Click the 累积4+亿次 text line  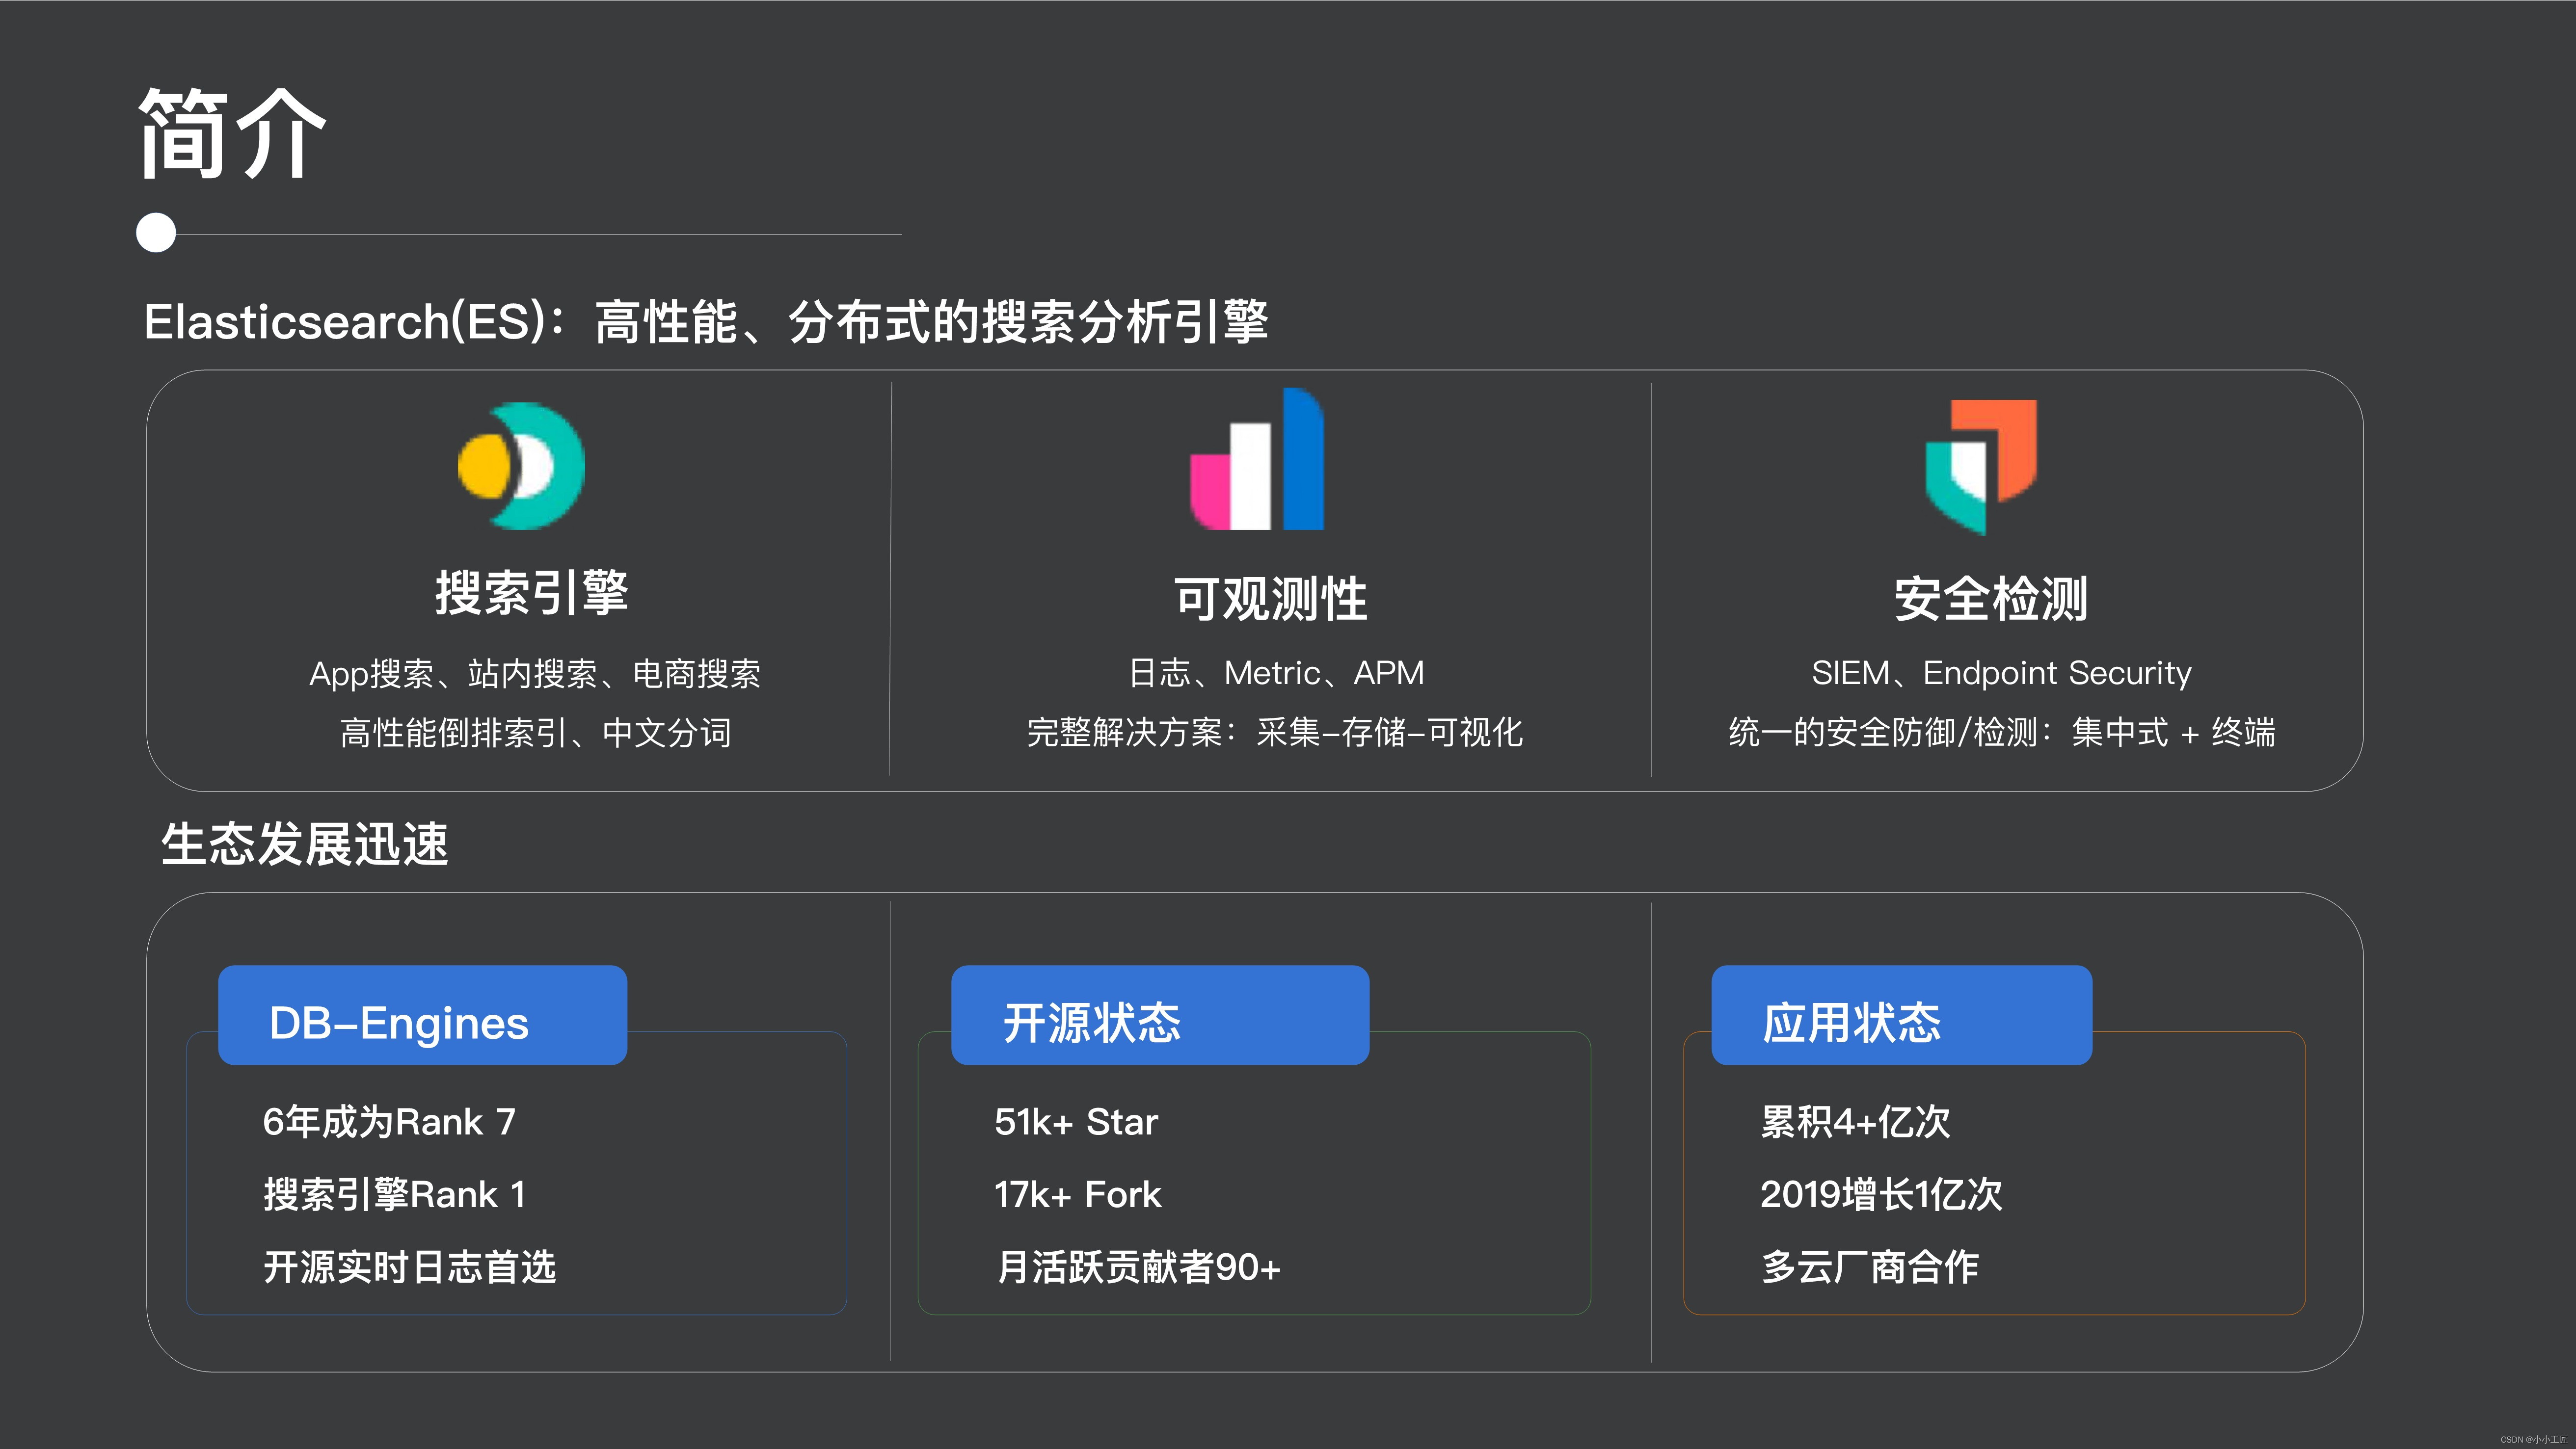pos(1855,1122)
